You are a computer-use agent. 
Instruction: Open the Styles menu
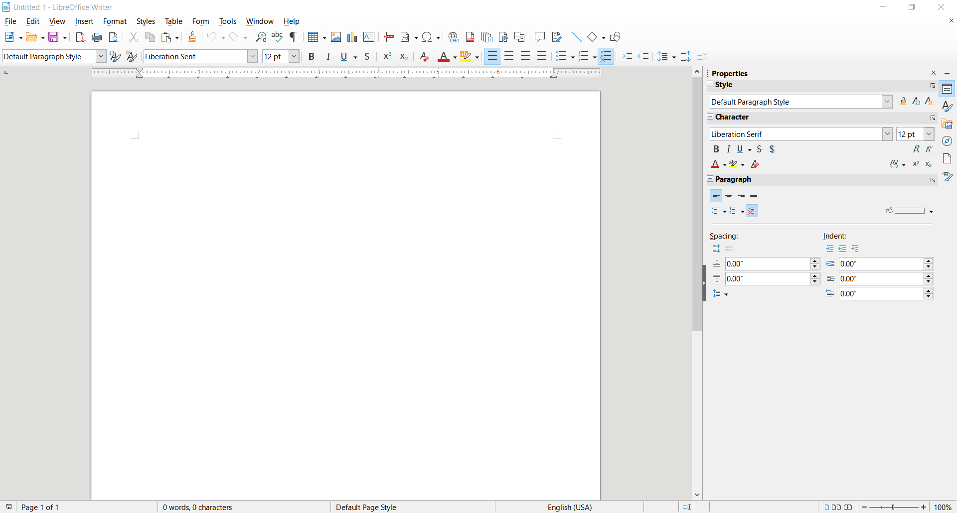[146, 21]
